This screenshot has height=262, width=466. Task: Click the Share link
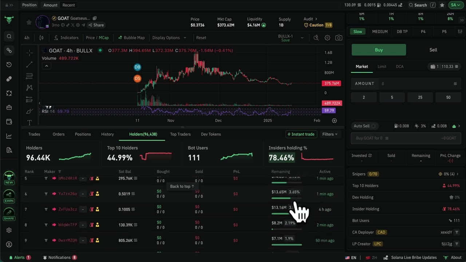(x=96, y=25)
